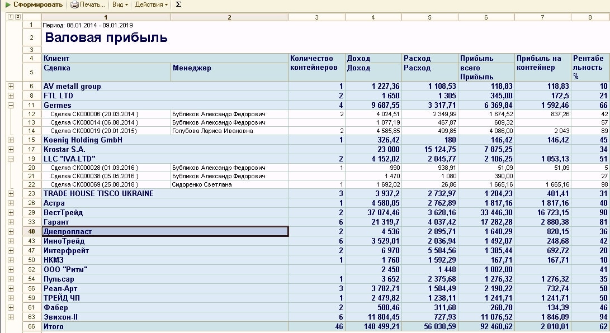Screen dimensions: 610x333
Task: Open the Действия dropdown menu
Action: click(x=152, y=4)
